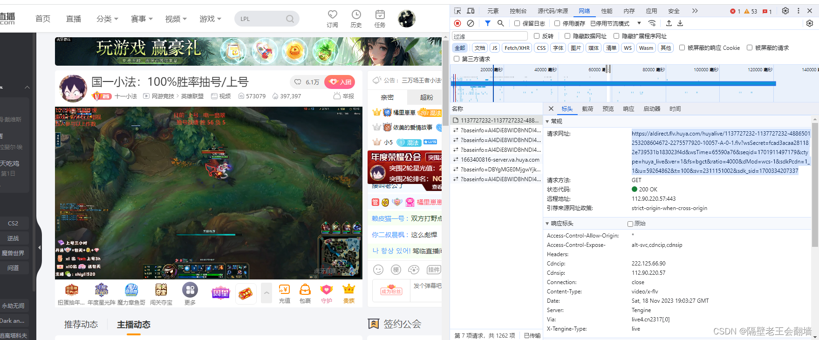
Task: Click 入团 join fan club button
Action: (x=340, y=82)
